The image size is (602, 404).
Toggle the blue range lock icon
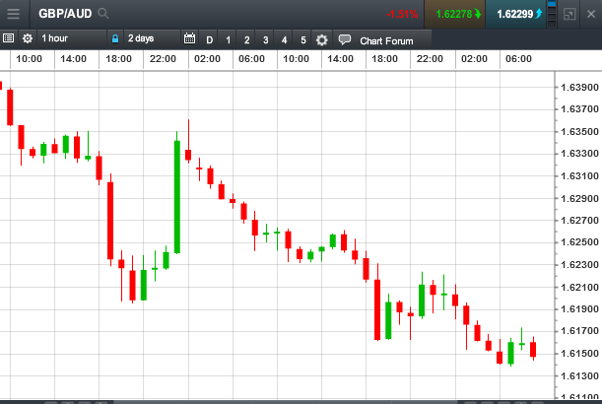click(115, 38)
